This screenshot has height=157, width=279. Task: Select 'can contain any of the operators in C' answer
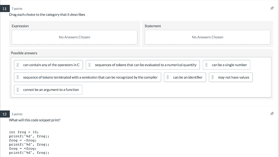pos(51,65)
